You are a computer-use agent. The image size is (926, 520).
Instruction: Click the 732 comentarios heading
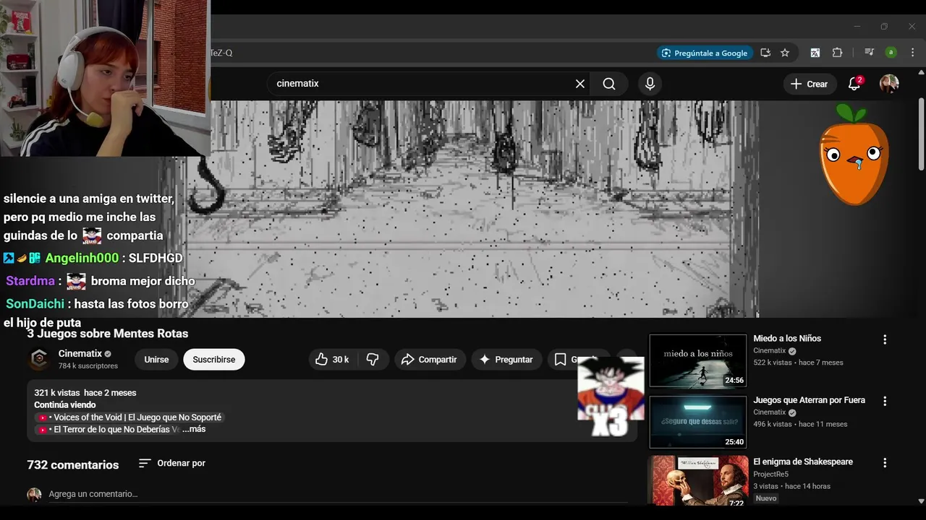73,465
